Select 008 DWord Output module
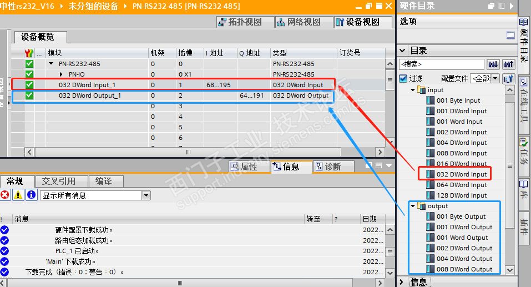This screenshot has width=531, height=287. pyautogui.click(x=464, y=269)
